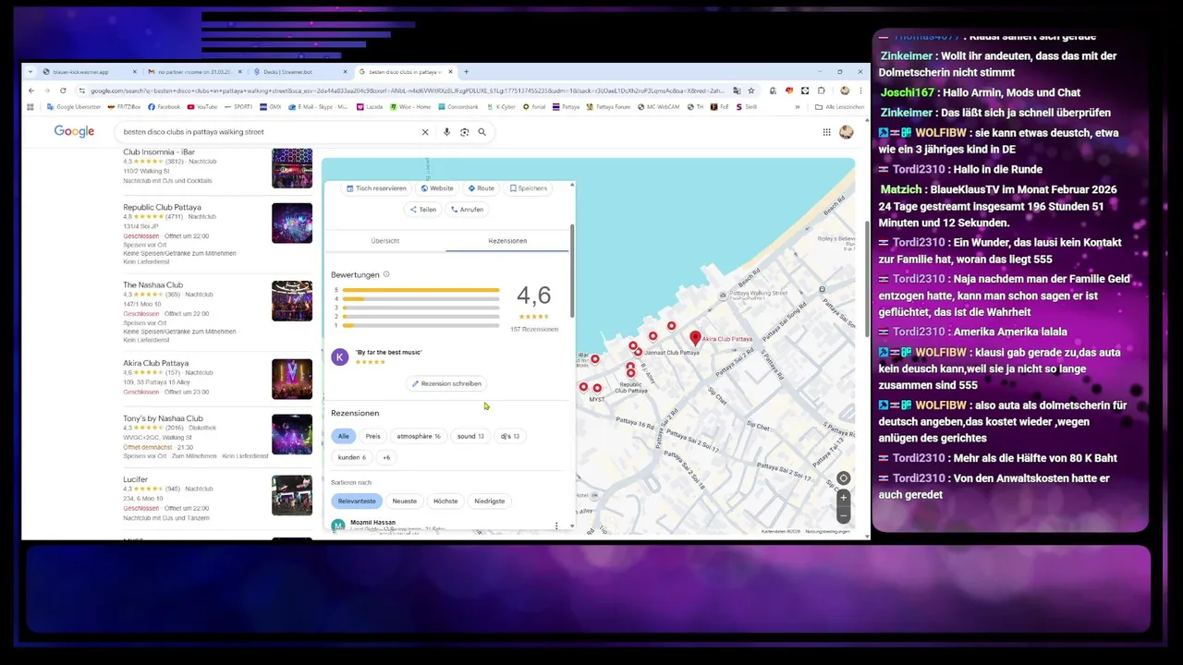Click the Route directions button
Screen dimensions: 1183x665
(x=481, y=188)
